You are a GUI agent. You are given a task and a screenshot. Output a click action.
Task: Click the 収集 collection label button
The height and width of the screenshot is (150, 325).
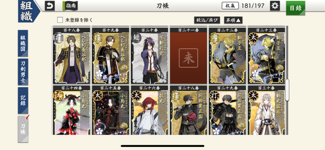tap(230, 6)
